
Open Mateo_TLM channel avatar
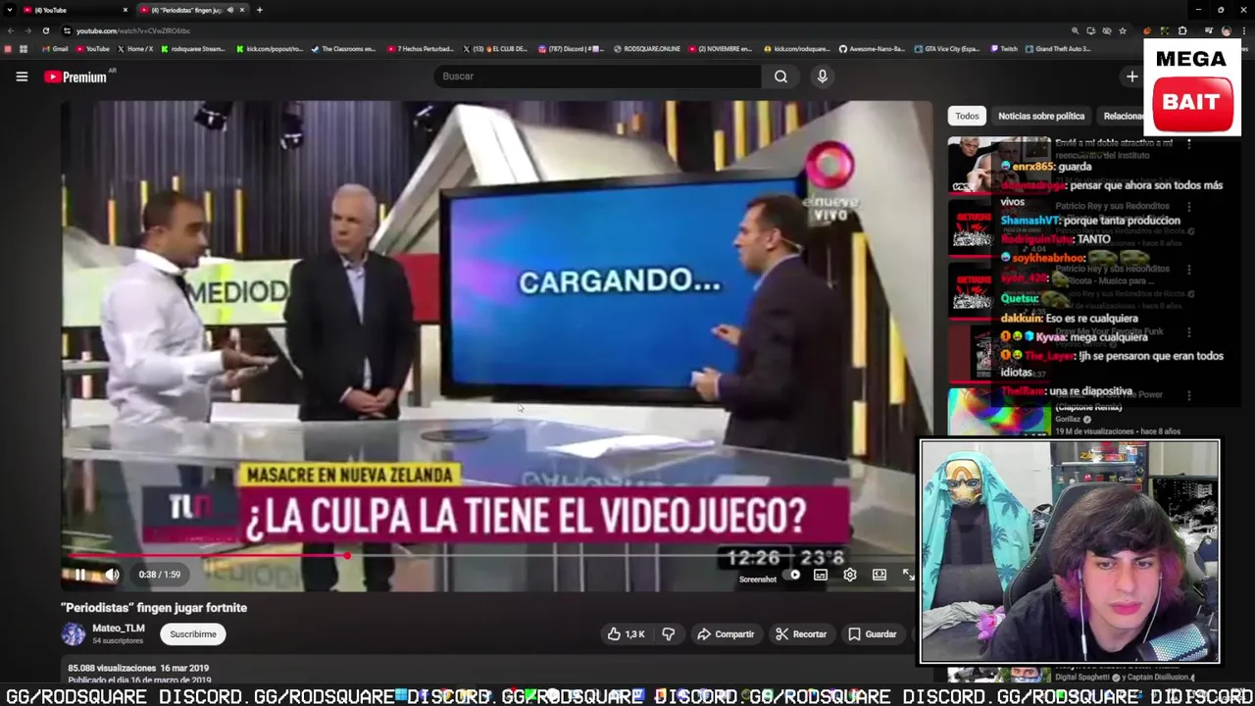pos(74,634)
